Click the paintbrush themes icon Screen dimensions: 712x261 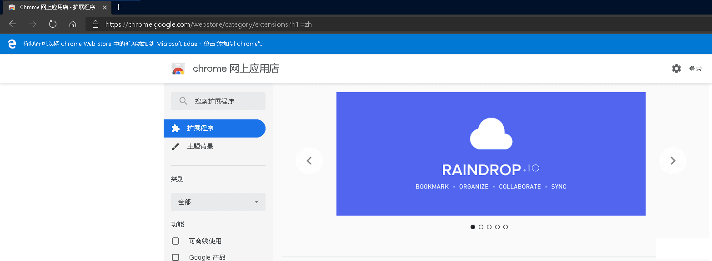[175, 147]
